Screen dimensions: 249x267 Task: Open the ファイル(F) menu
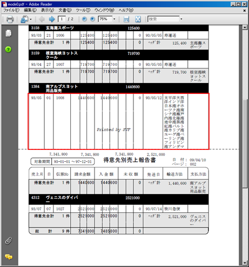tap(11, 10)
